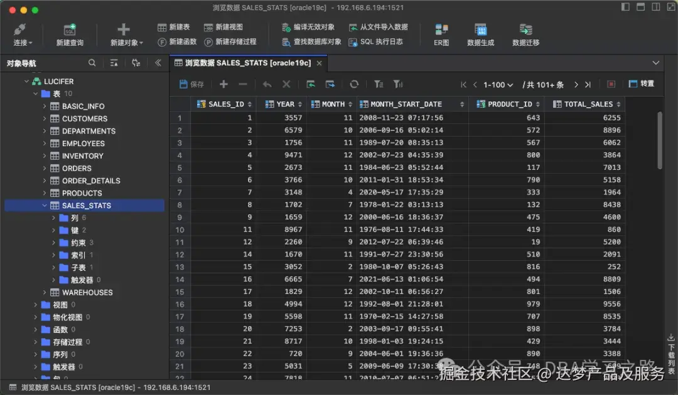The height and width of the screenshot is (395, 678).
Task: Collapse the SALES_STATS table node
Action: point(45,206)
